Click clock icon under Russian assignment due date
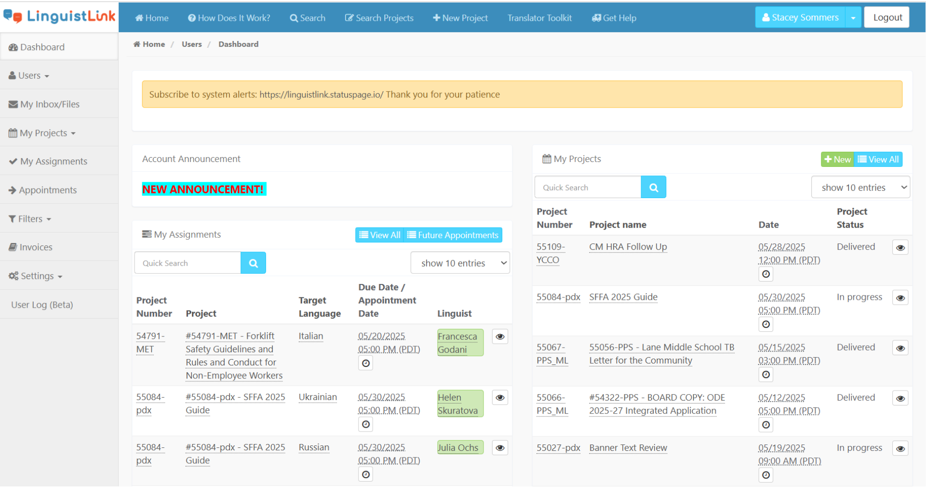This screenshot has height=498, width=926. tap(366, 474)
